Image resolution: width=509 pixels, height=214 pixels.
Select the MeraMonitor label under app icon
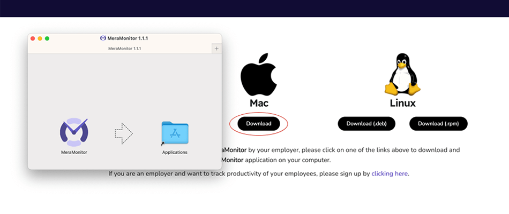(x=74, y=152)
